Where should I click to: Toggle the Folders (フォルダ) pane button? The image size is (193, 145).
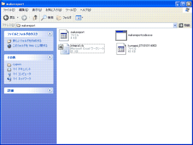click(64, 18)
